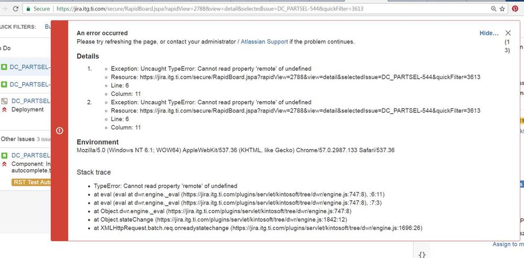Reload the page with browser refresh icon
The image size is (524, 258).
[x=15, y=9]
